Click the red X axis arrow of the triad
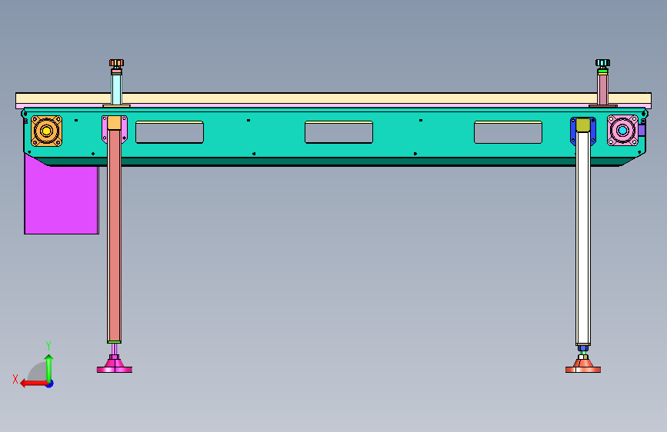The height and width of the screenshot is (432, 667). 34,384
